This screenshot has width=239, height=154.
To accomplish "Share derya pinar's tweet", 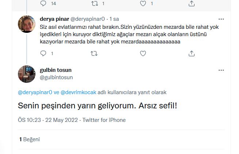I will click(191, 53).
